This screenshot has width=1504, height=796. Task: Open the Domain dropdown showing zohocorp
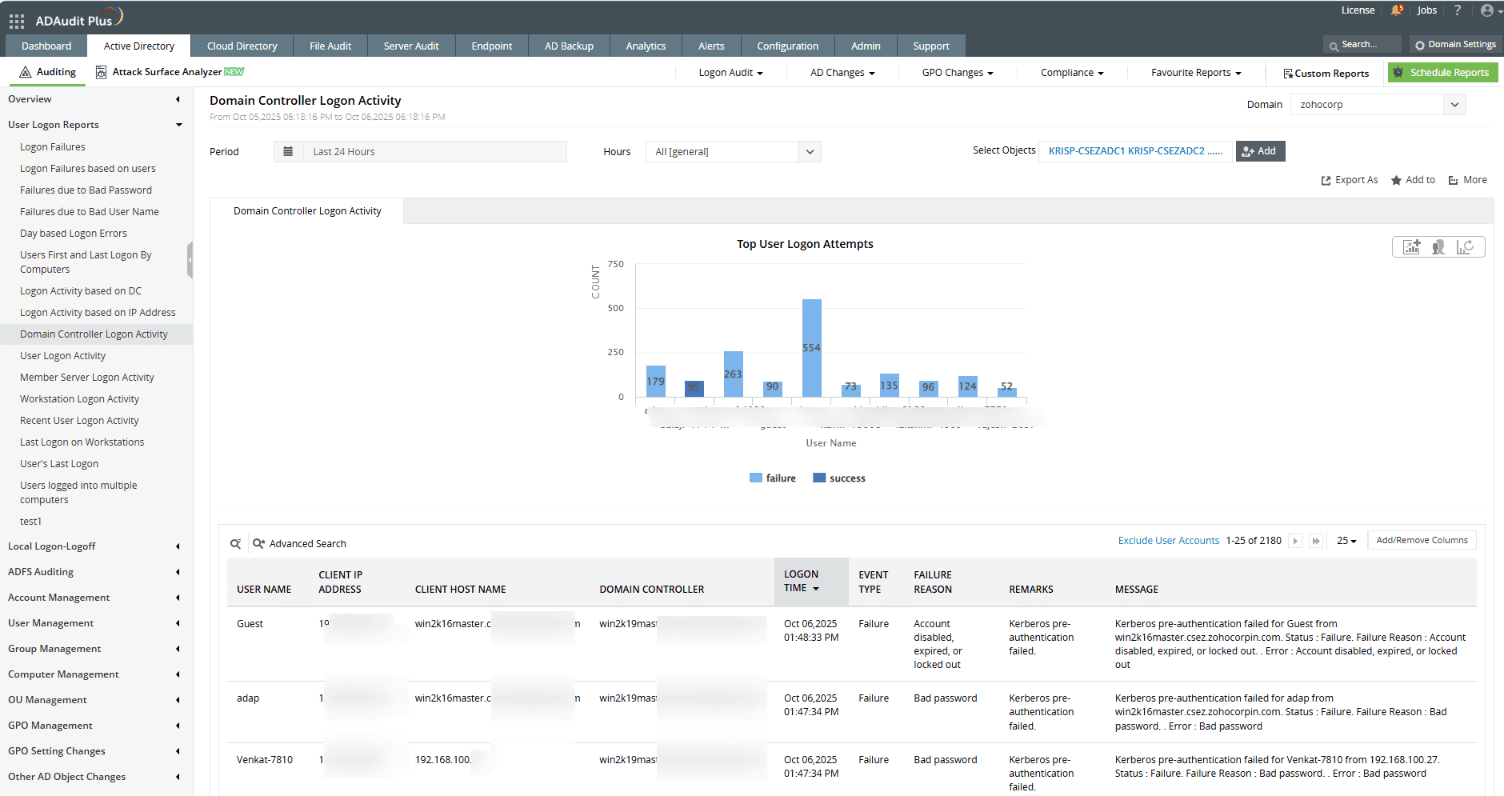[x=1454, y=104]
